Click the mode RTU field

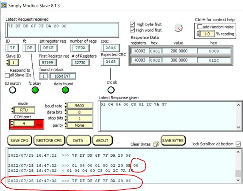pos(24,110)
